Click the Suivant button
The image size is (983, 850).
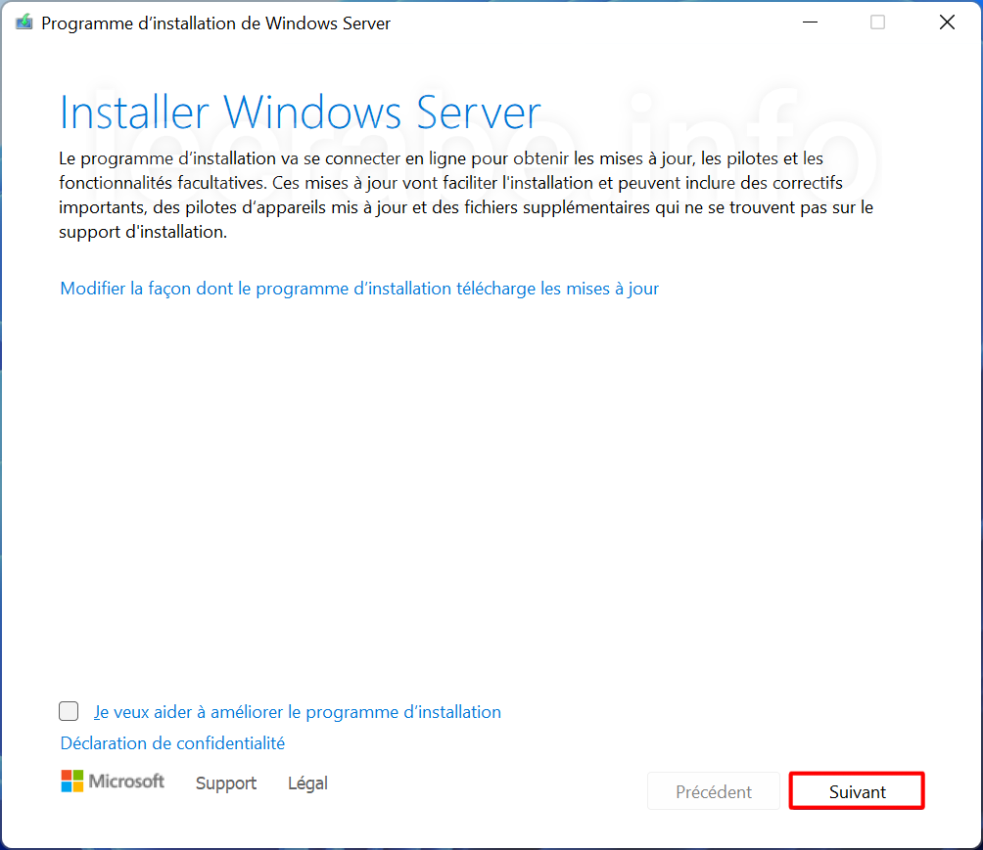(x=857, y=791)
